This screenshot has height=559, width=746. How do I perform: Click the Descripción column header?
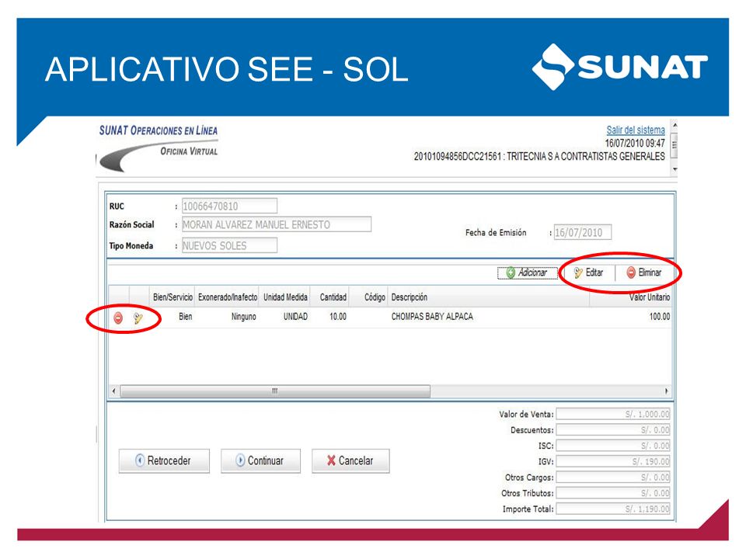pyautogui.click(x=489, y=297)
